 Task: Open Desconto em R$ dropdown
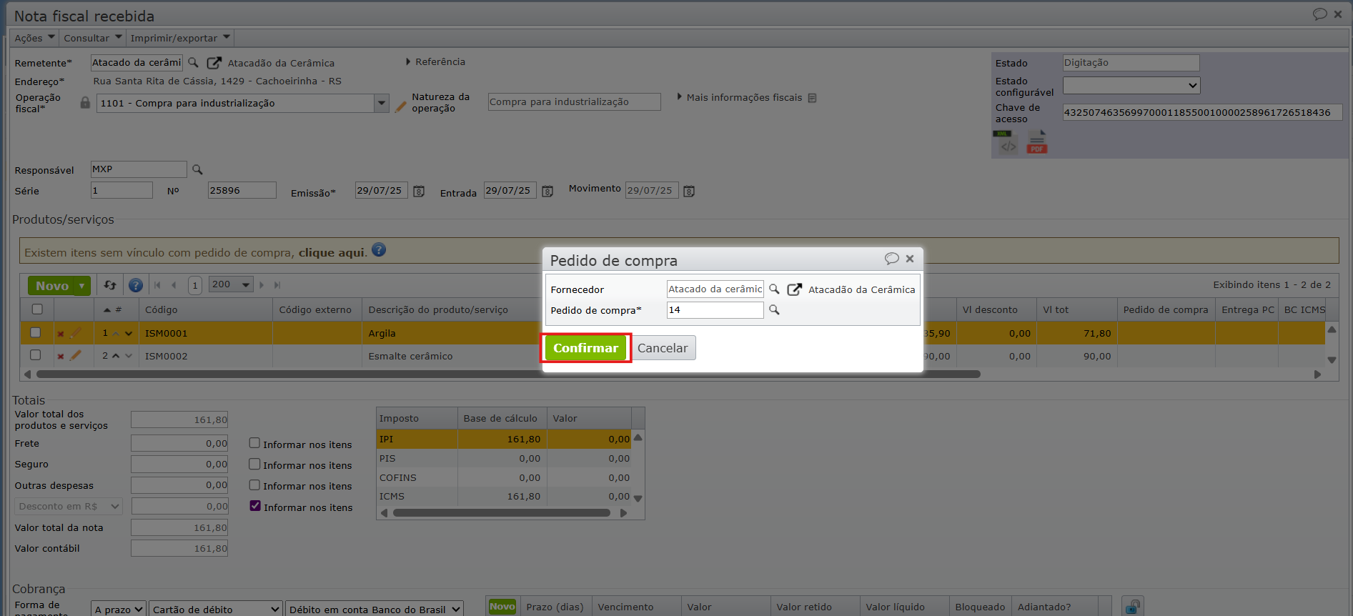pos(69,507)
